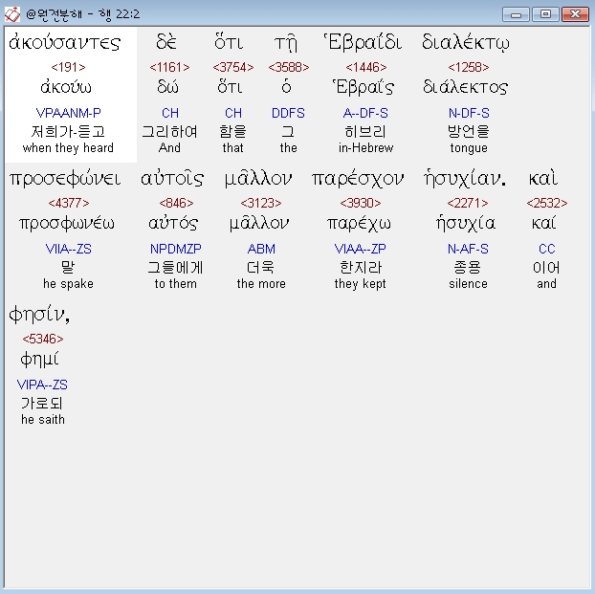
Task: Click parsing code ABM
Action: point(261,249)
